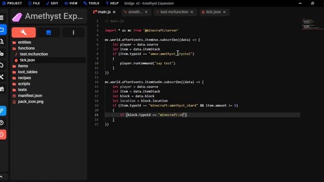Click line number 17 in the gutter
Viewport: 324px width, 182px height.
(x=97, y=96)
